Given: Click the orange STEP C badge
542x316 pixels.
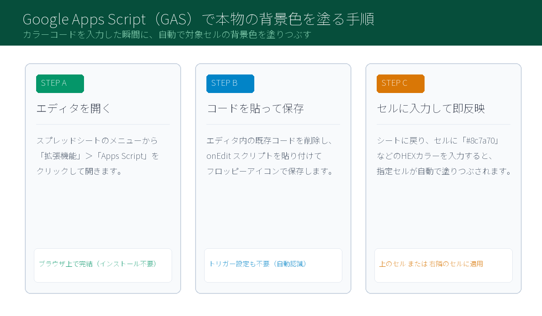Looking at the screenshot, I should coord(401,84).
